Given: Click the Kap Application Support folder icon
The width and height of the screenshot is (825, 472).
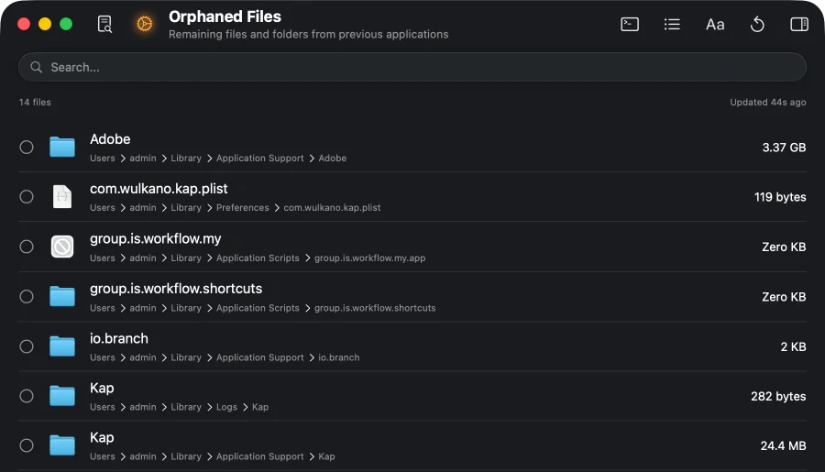Looking at the screenshot, I should tap(62, 445).
